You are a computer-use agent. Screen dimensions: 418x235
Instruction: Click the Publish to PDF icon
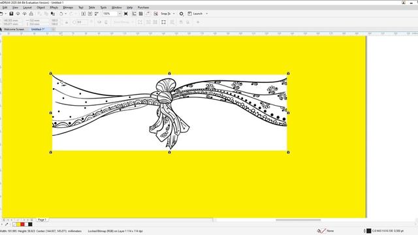click(x=97, y=14)
